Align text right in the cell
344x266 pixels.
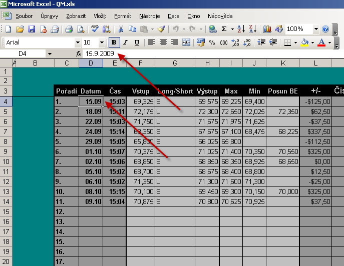175,42
